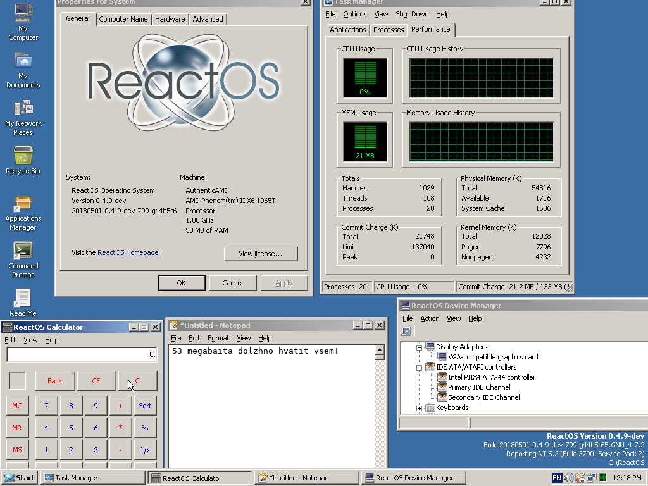Click the EN language indicator in the tray

(x=557, y=477)
